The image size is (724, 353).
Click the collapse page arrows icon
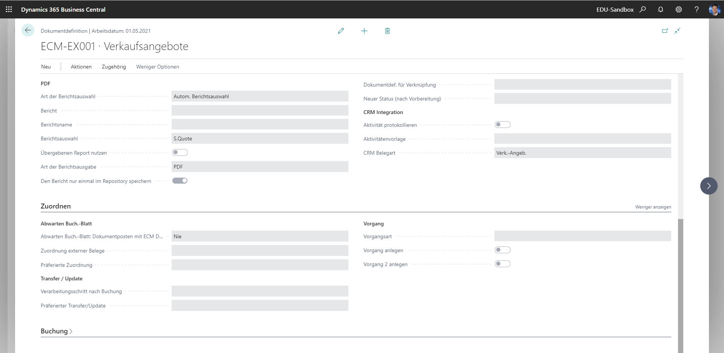coord(678,31)
